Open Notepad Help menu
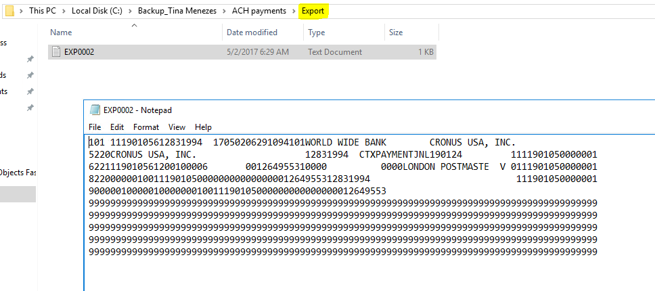 [204, 127]
